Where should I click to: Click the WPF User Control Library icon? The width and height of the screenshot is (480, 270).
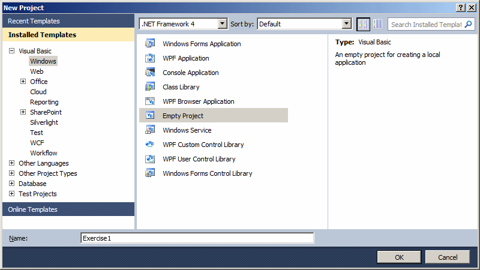click(x=150, y=158)
